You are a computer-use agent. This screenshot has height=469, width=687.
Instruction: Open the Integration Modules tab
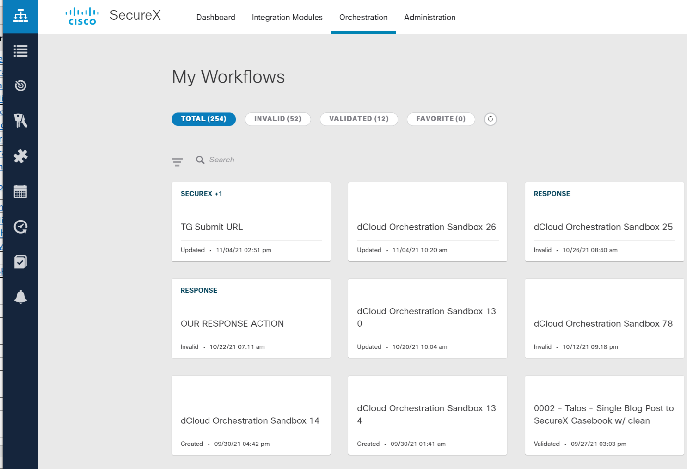tap(287, 17)
